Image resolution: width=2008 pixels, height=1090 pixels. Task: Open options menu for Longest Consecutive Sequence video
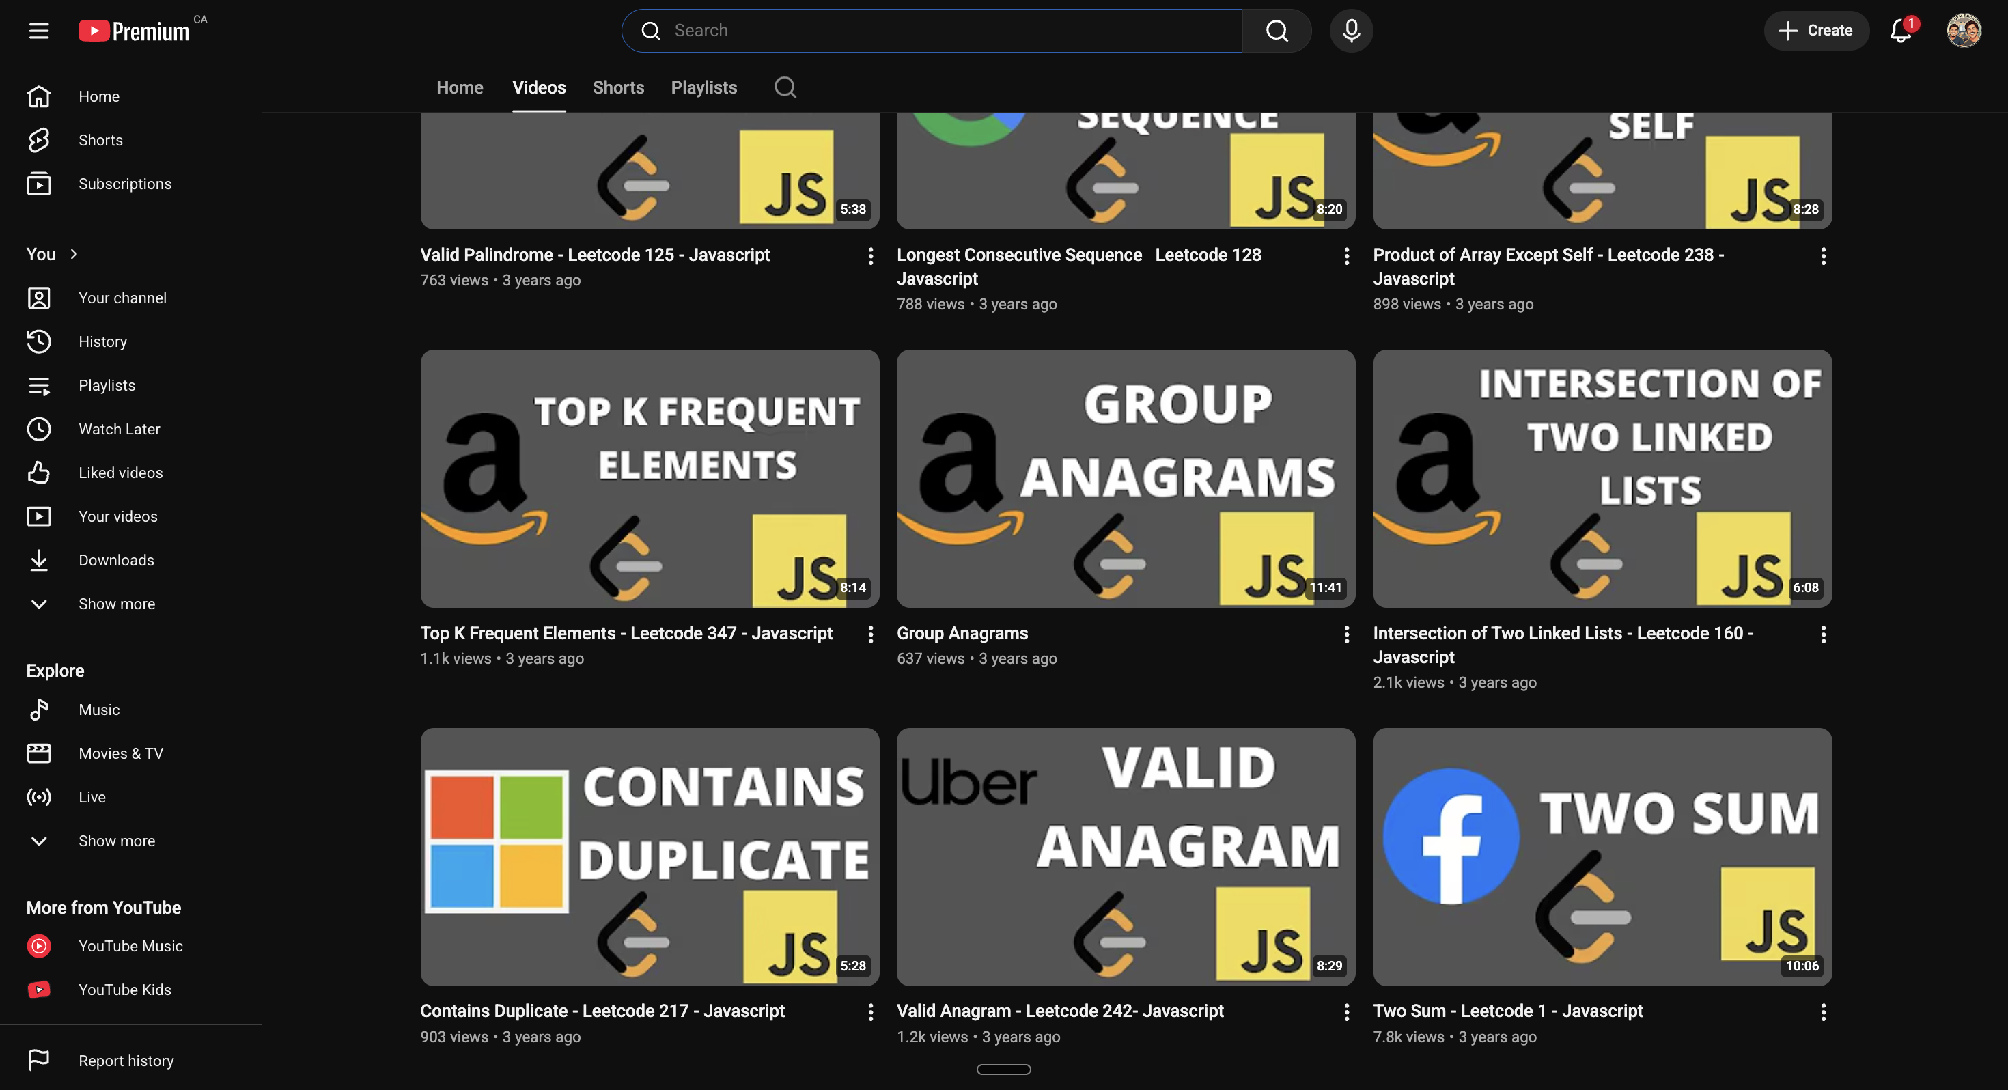1346,255
